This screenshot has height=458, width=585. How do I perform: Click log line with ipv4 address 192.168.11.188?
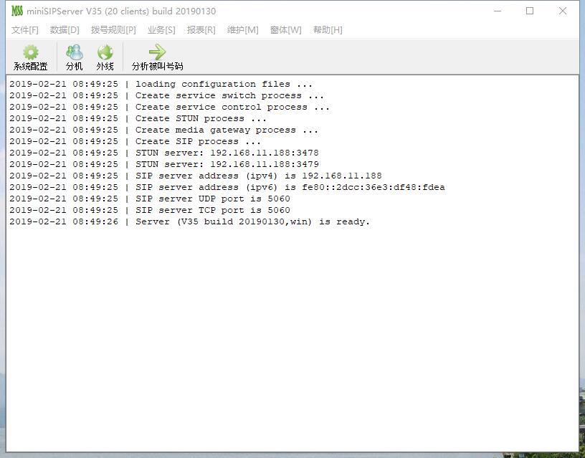196,176
